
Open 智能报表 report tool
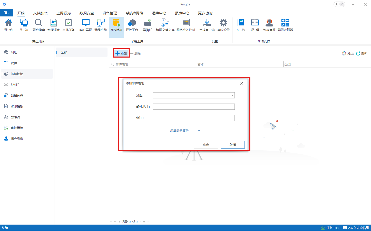point(53,25)
